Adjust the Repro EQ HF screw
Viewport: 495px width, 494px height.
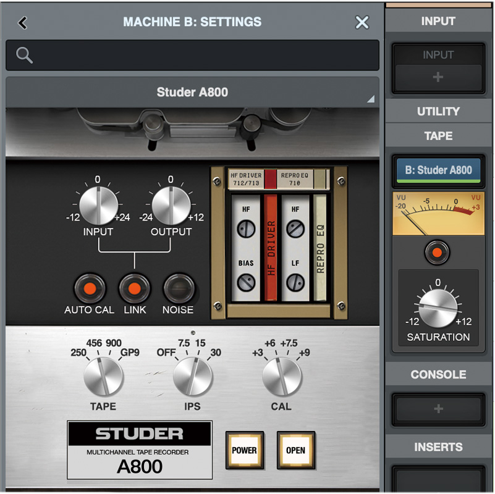295,228
